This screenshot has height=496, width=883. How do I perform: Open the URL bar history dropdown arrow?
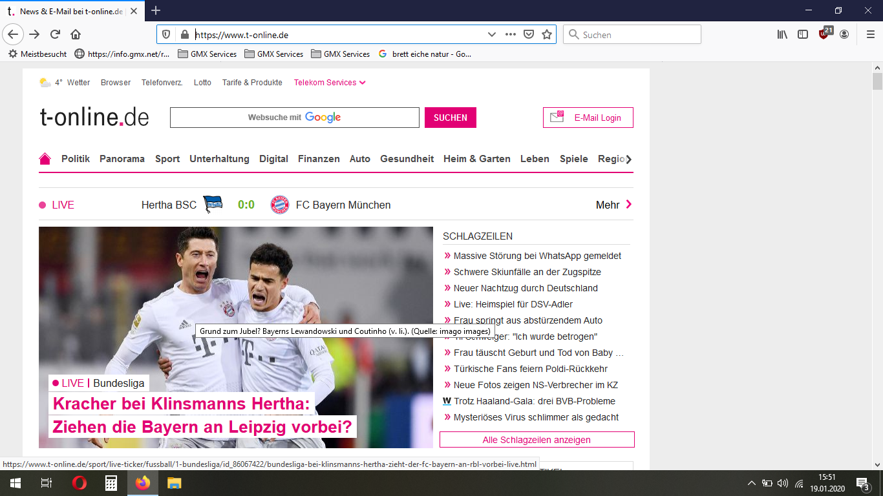click(x=491, y=35)
